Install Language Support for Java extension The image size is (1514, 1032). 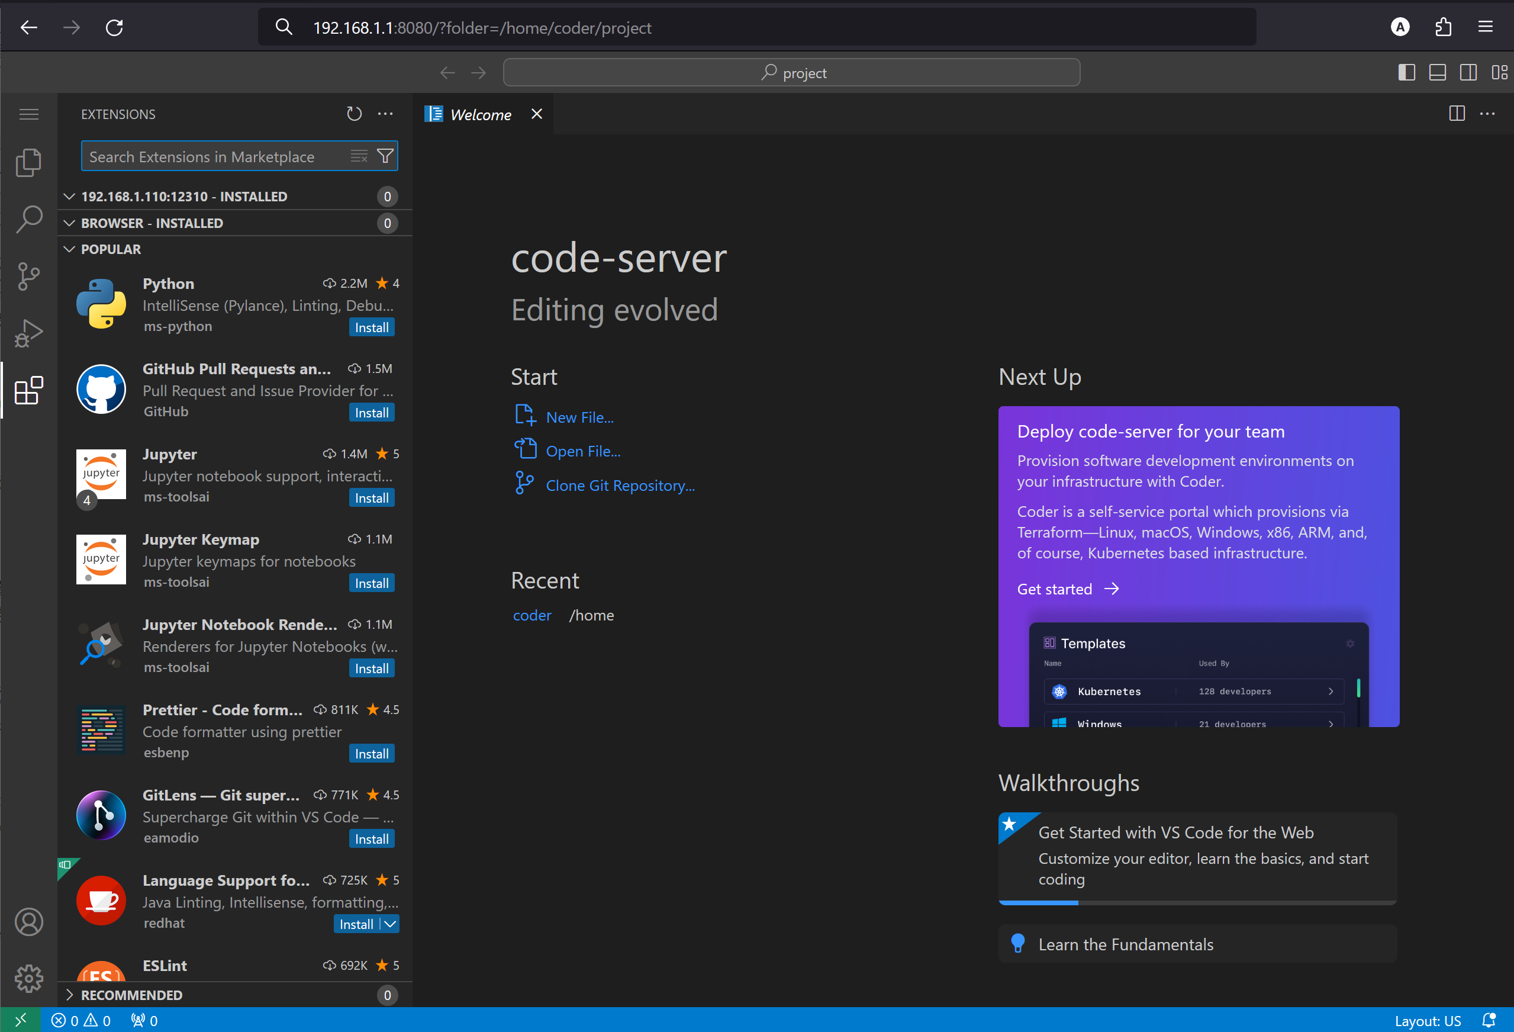click(x=356, y=924)
